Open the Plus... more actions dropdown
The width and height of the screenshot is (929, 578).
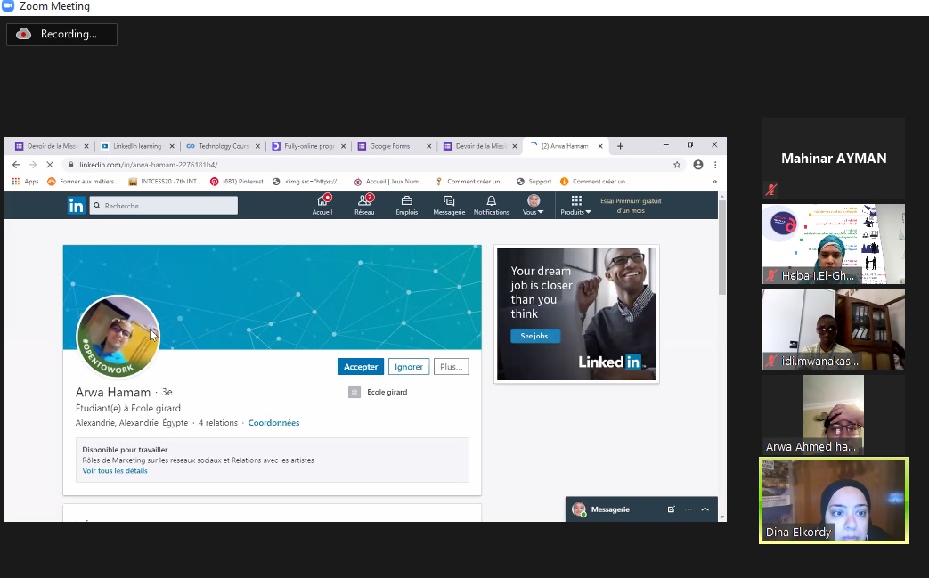[451, 367]
